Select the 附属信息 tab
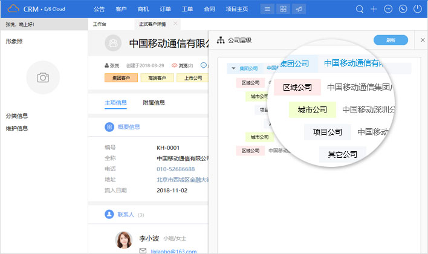 point(154,103)
